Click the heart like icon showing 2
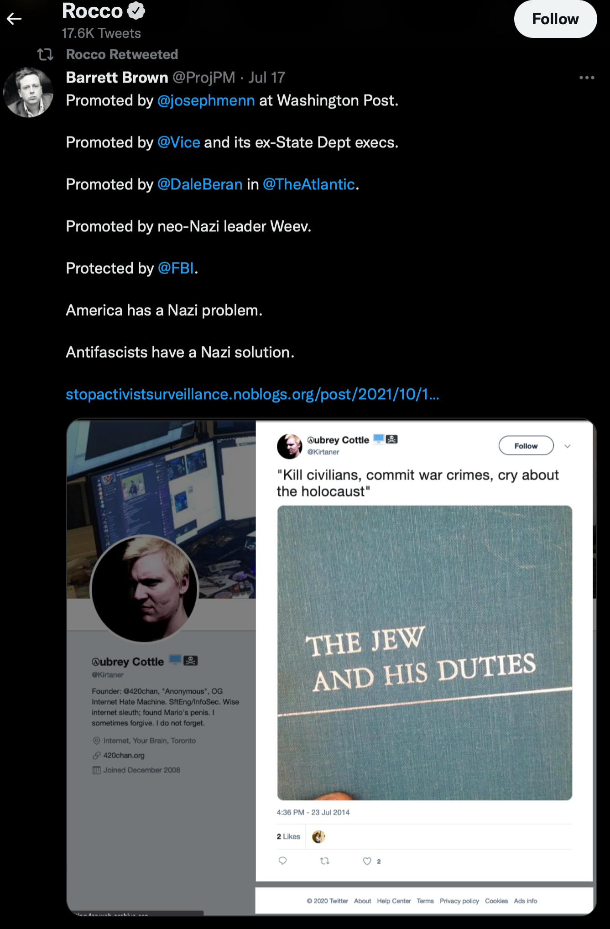610x929 pixels. 367,861
